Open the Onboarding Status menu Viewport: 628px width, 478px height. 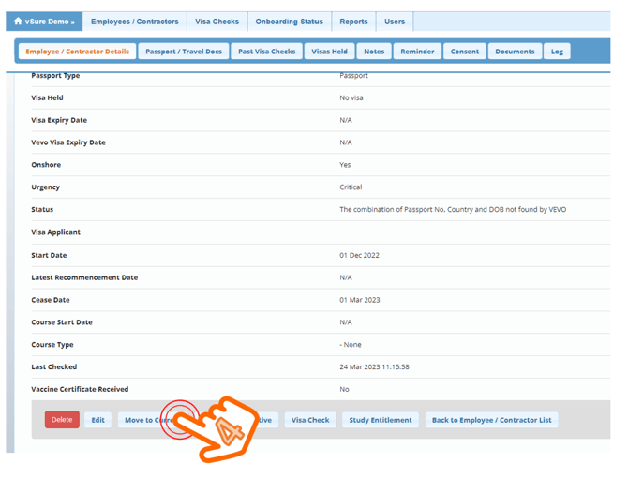coord(289,22)
